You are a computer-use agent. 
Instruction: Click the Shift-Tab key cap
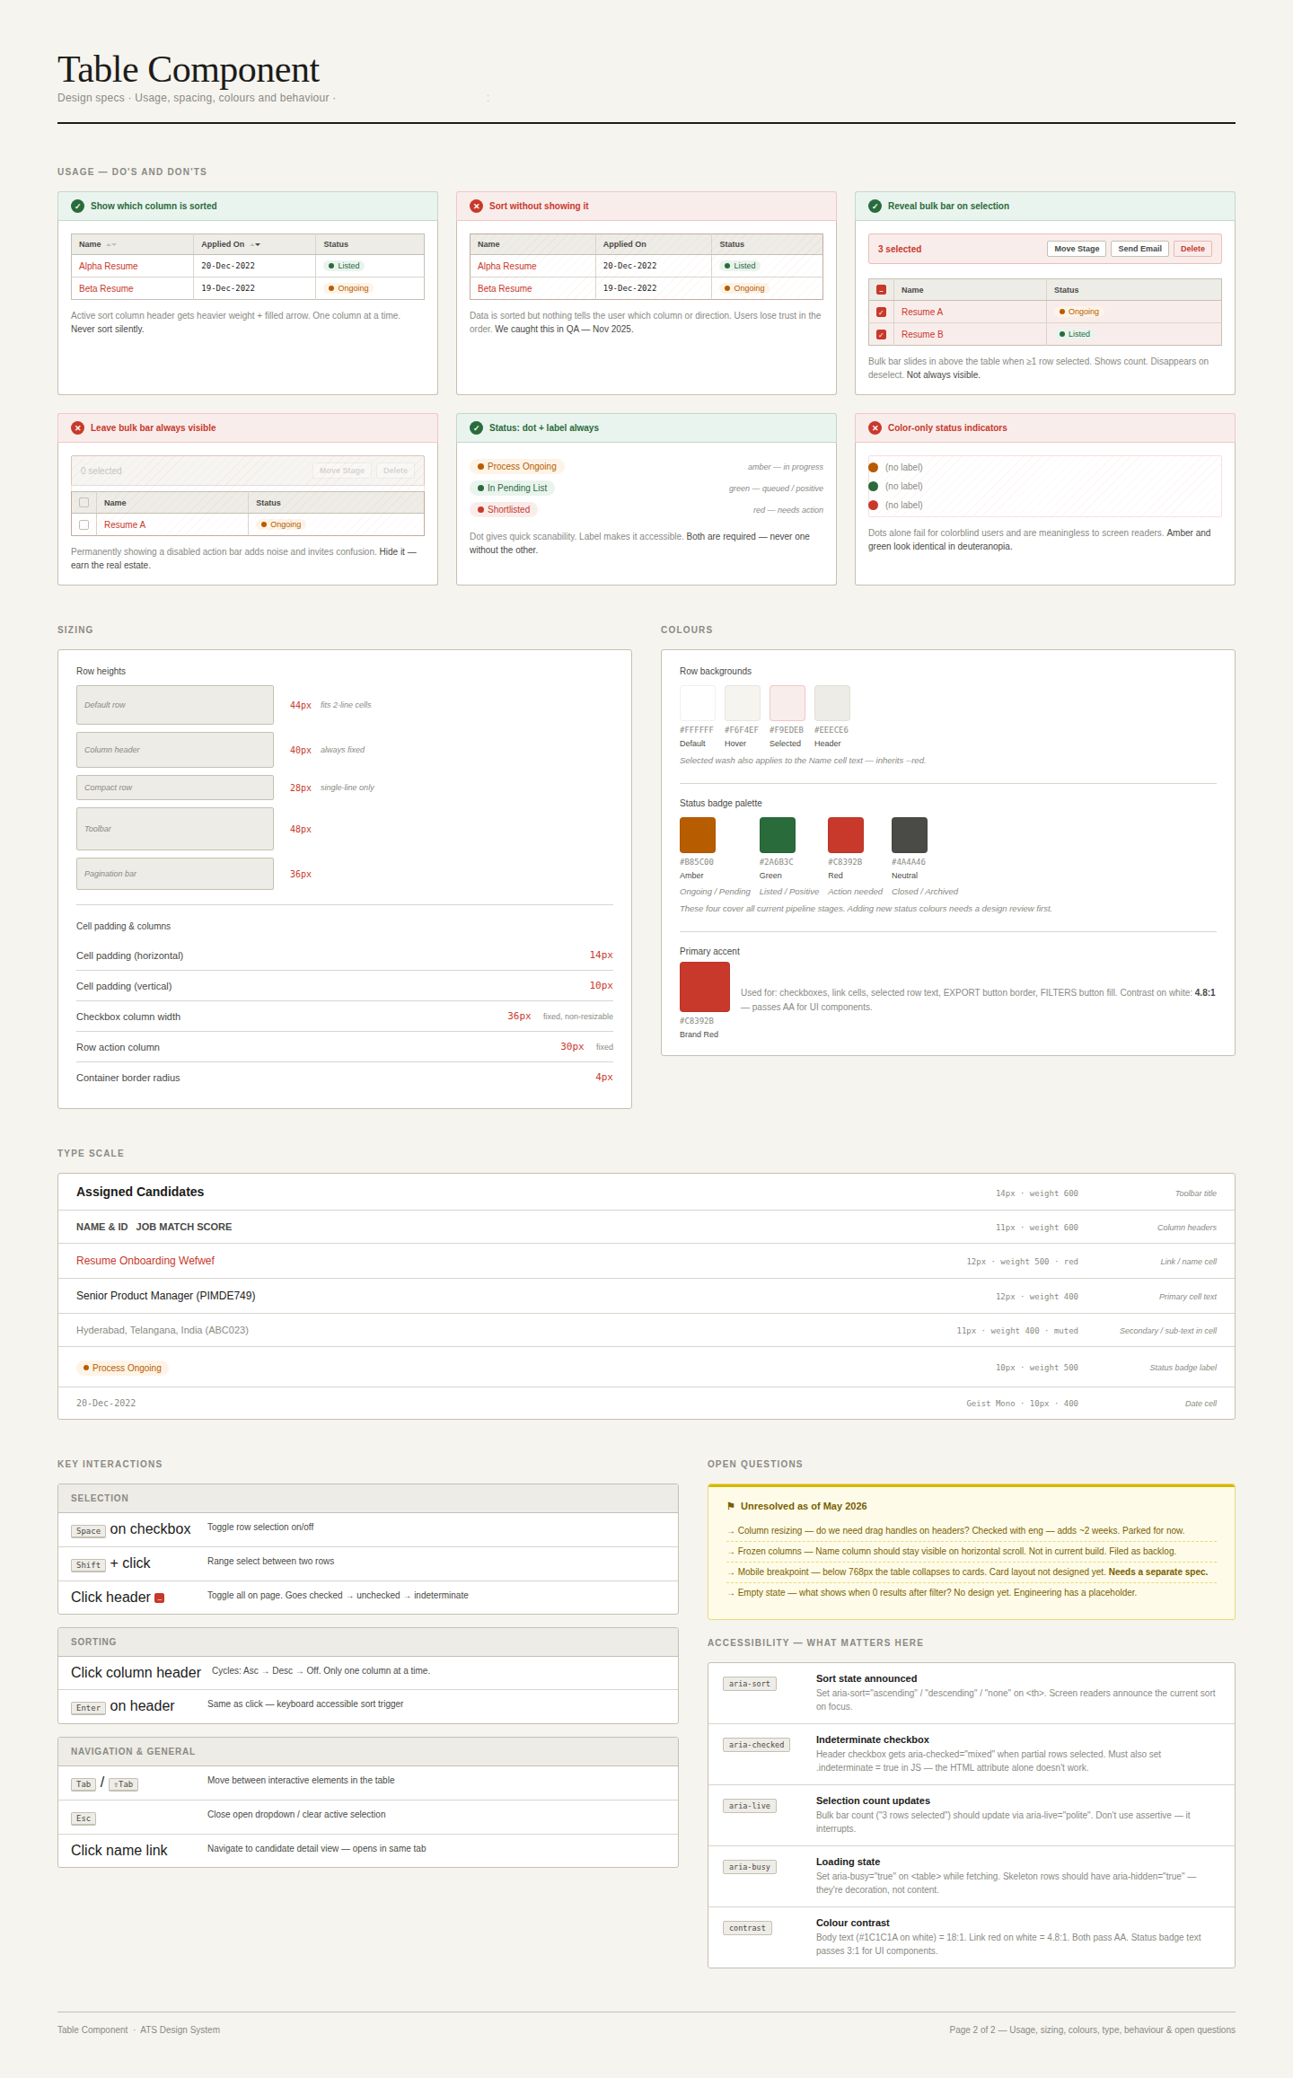pos(124,1784)
